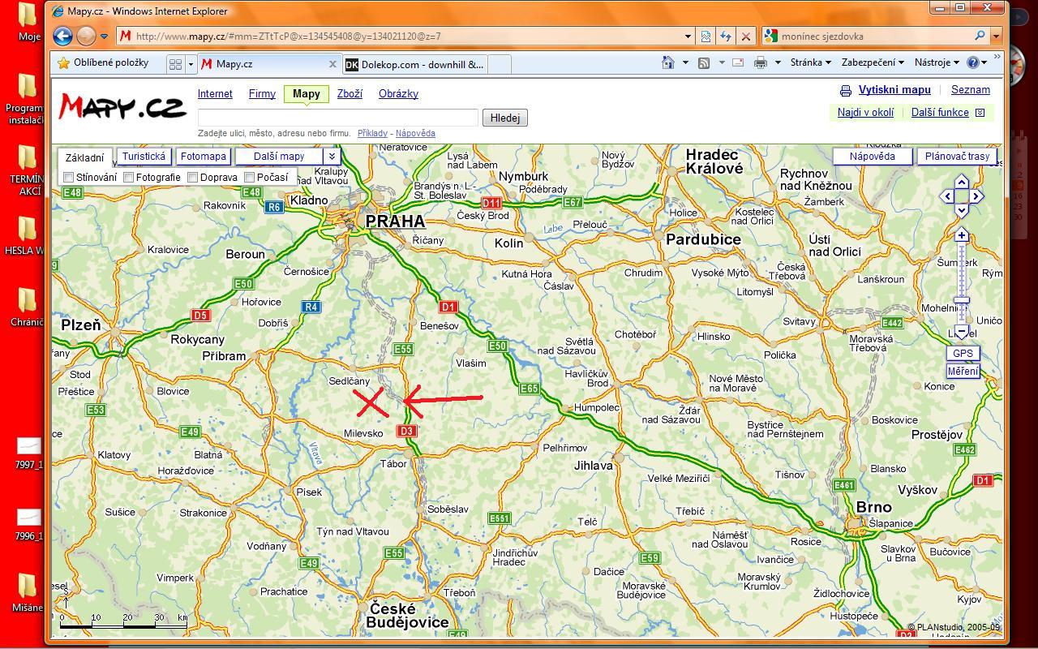Open the Nástroje menu dropdown
The width and height of the screenshot is (1038, 649).
point(937,62)
